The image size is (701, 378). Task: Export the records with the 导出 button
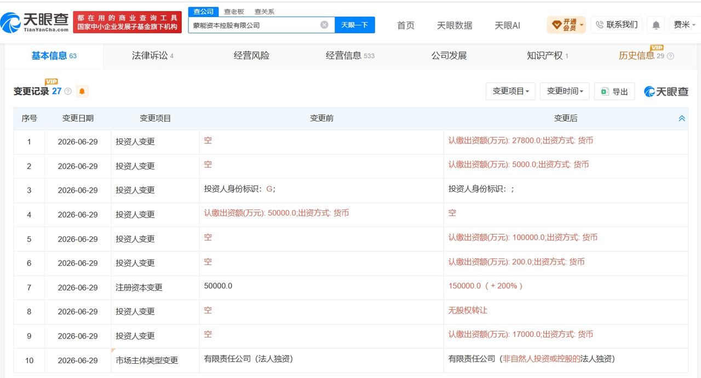click(x=614, y=91)
